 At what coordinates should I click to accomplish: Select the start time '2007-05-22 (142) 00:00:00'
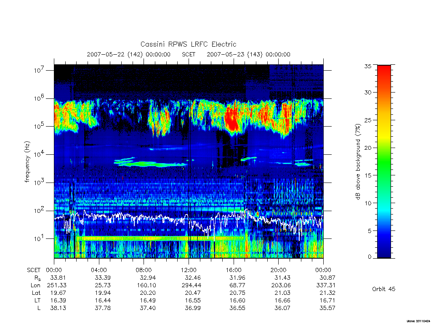pos(129,54)
